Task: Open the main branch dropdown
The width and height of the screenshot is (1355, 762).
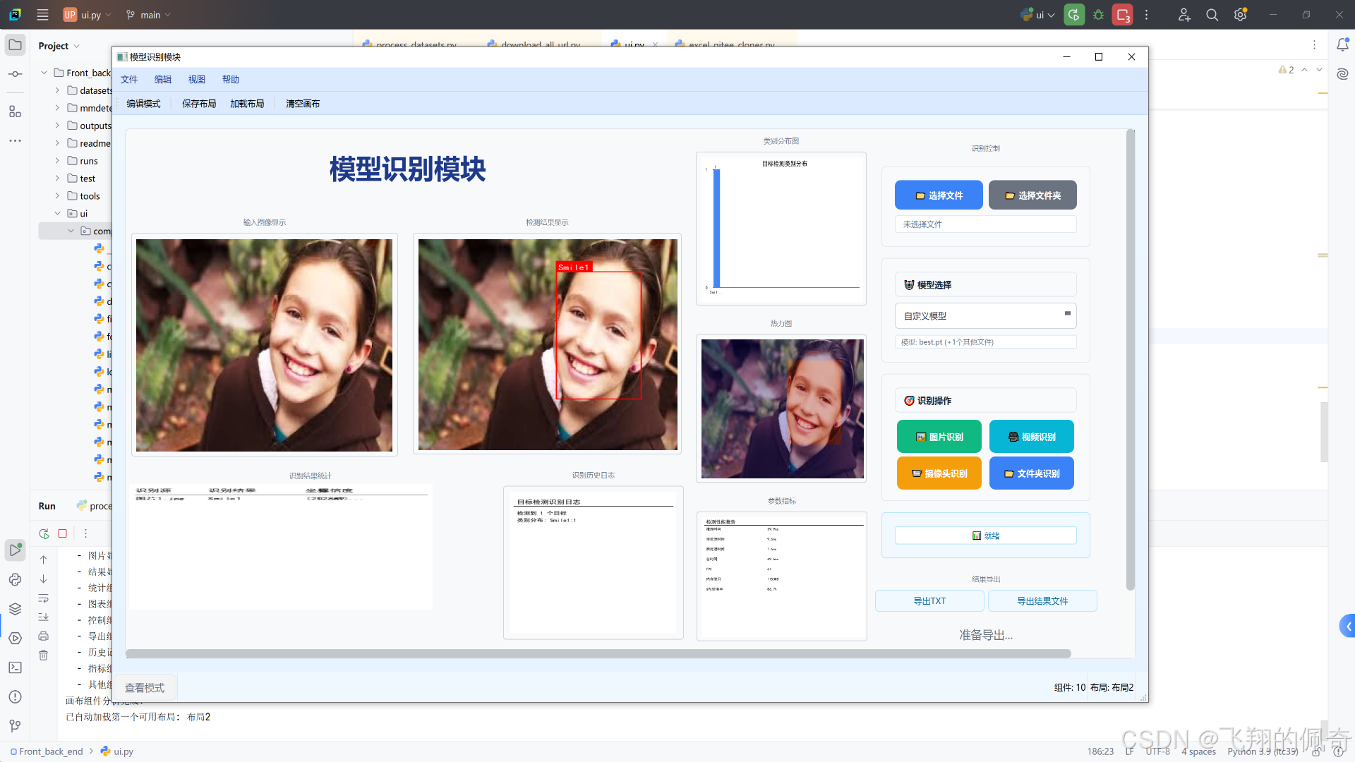Action: tap(148, 14)
